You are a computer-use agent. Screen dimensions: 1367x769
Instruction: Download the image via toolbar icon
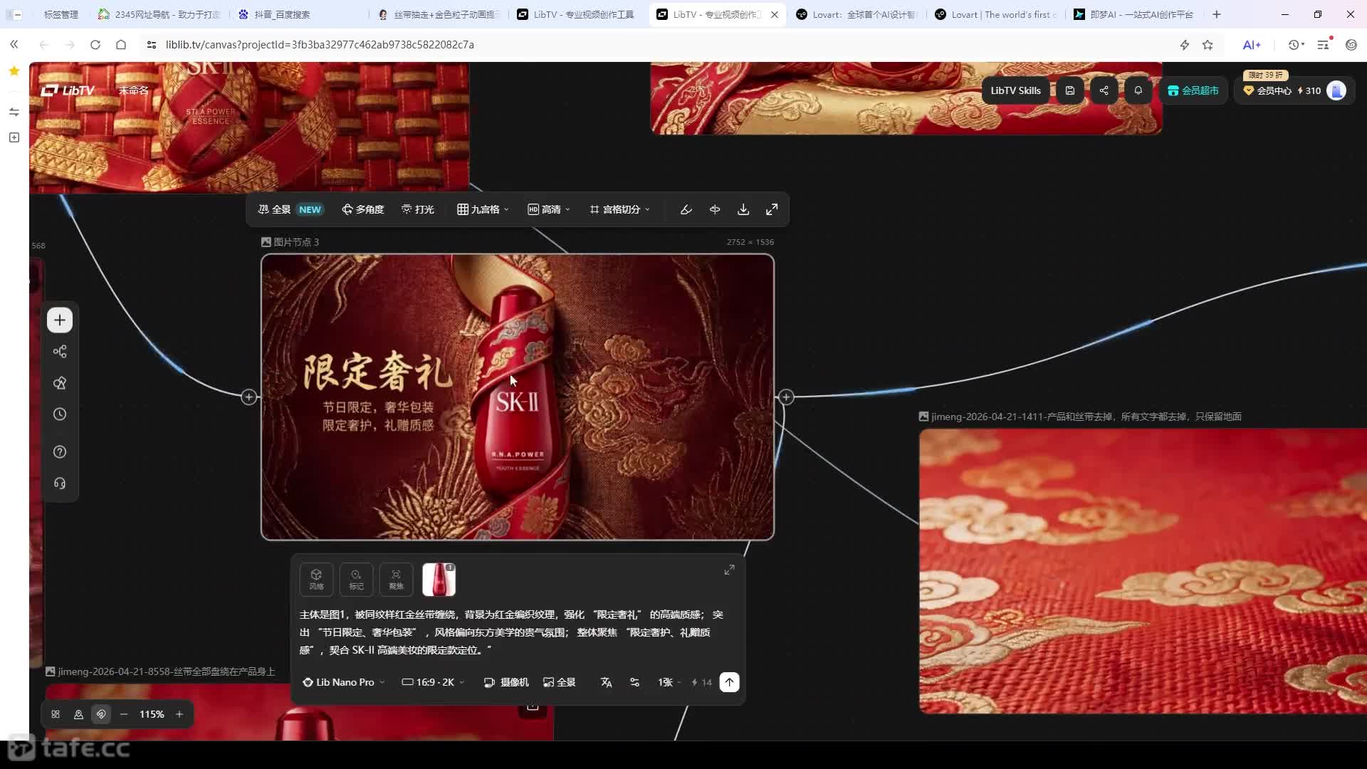(743, 209)
